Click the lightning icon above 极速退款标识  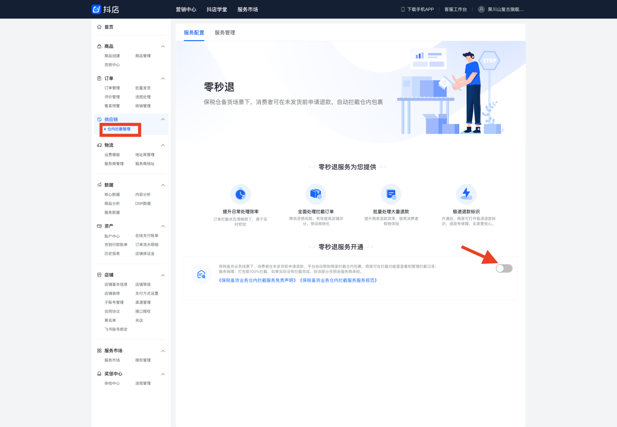466,193
